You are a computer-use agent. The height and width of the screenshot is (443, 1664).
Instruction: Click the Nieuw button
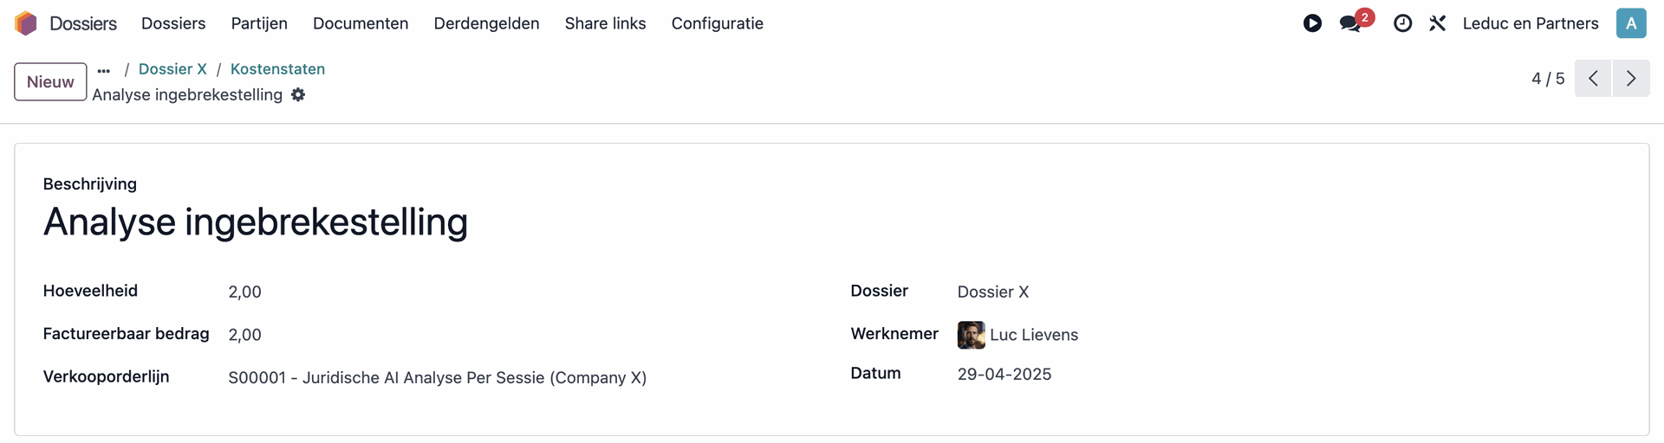(50, 81)
